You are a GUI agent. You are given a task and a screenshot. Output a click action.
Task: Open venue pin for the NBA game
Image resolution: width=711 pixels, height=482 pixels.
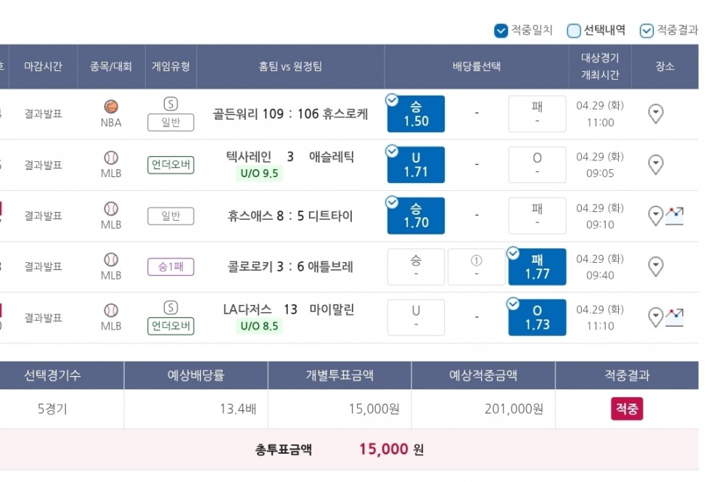656,113
